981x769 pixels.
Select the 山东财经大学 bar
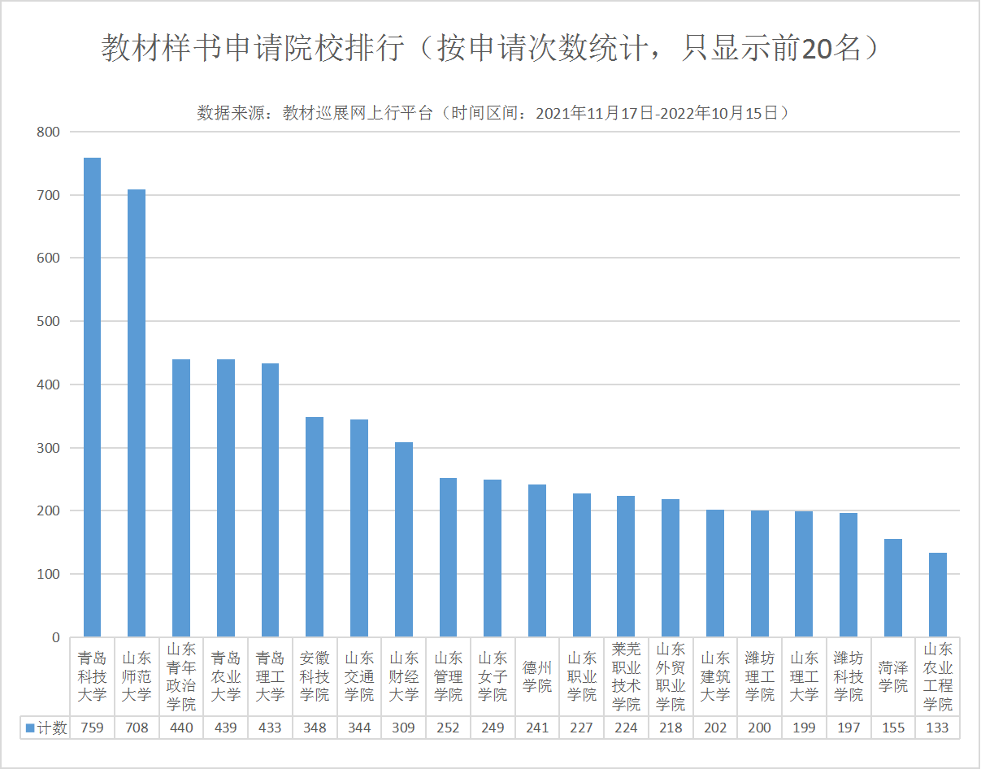tap(404, 539)
